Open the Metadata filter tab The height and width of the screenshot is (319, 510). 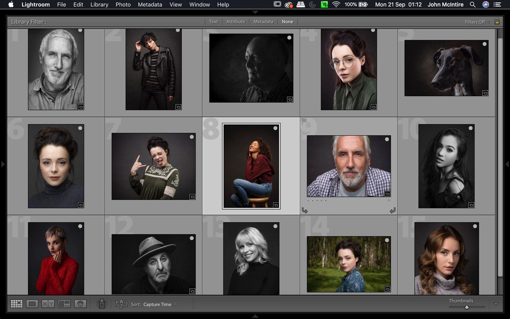click(x=263, y=21)
